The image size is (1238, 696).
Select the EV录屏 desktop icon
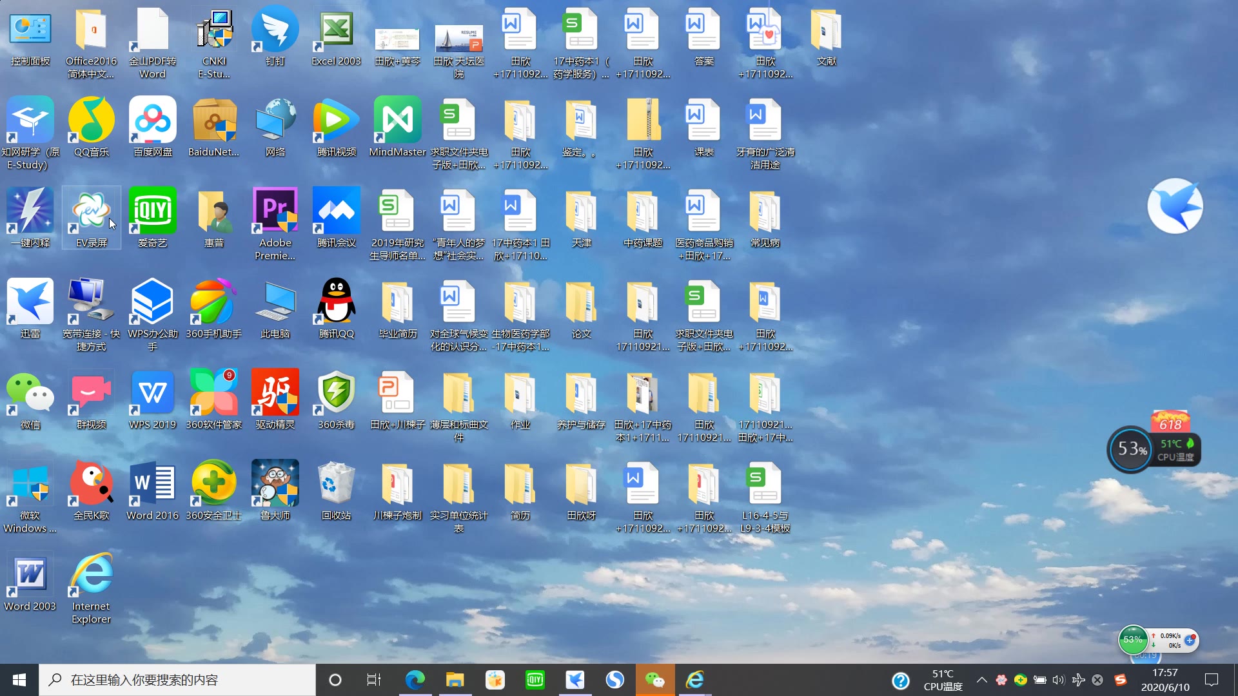(x=92, y=218)
